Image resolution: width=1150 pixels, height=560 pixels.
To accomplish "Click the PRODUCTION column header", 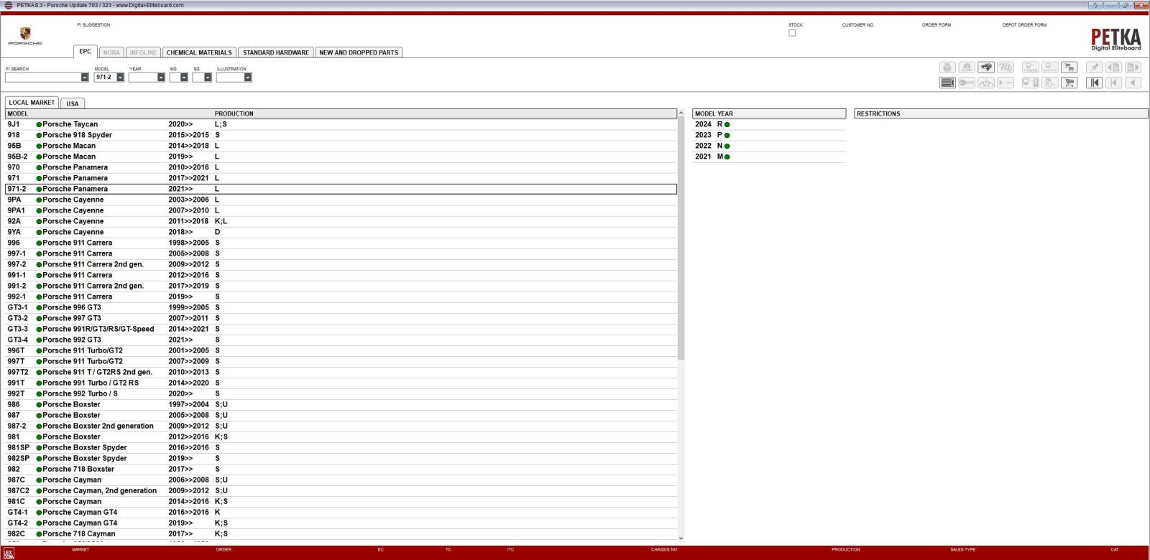I will click(x=234, y=113).
